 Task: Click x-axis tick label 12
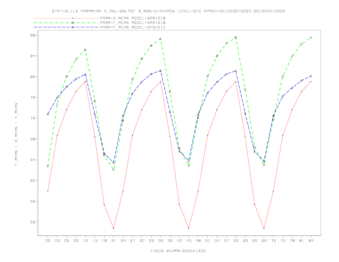coord(86,241)
